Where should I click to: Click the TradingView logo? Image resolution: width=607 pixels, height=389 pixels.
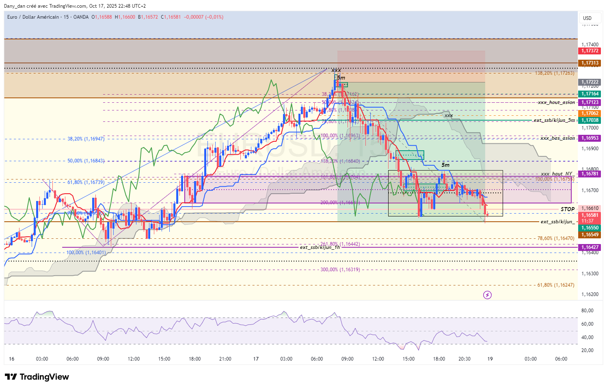(37, 377)
